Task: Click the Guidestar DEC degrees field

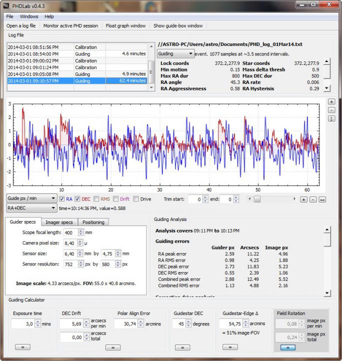Action: coord(179,323)
